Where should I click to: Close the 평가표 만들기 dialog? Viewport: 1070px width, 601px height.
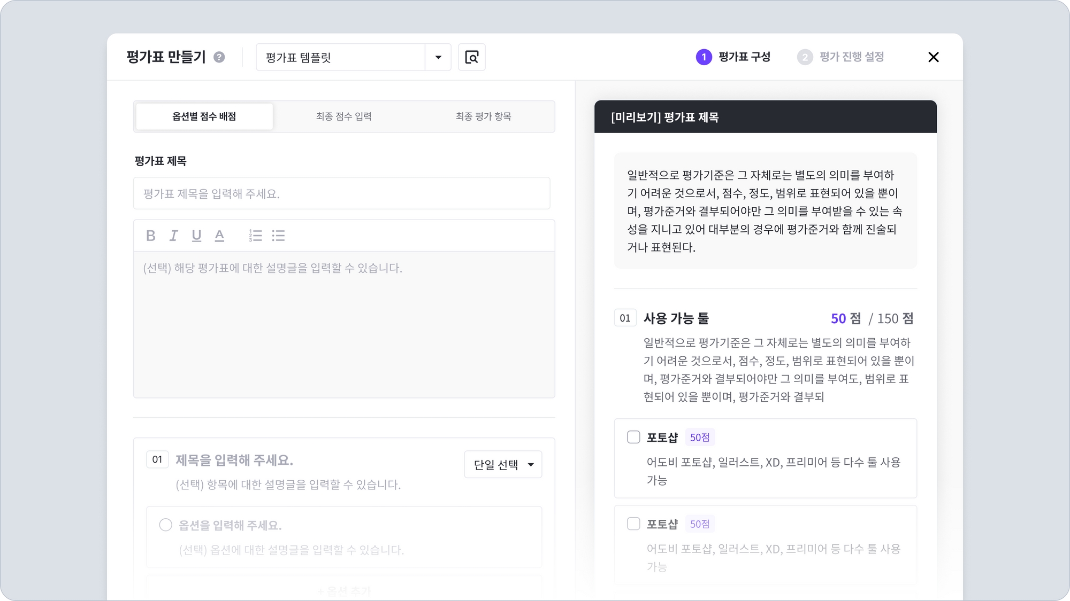pyautogui.click(x=933, y=57)
